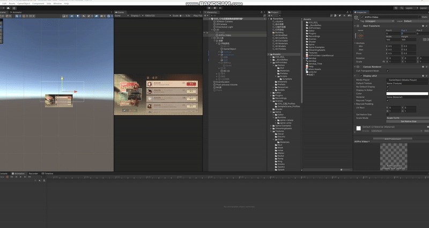Screen dimensions: 429x228
Task: Open the Scale Mode dropdown
Action: pyautogui.click(x=408, y=118)
